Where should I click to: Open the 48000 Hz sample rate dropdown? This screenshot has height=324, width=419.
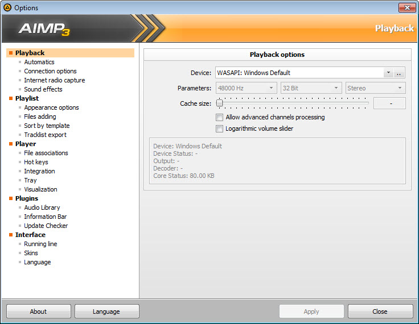(x=246, y=88)
